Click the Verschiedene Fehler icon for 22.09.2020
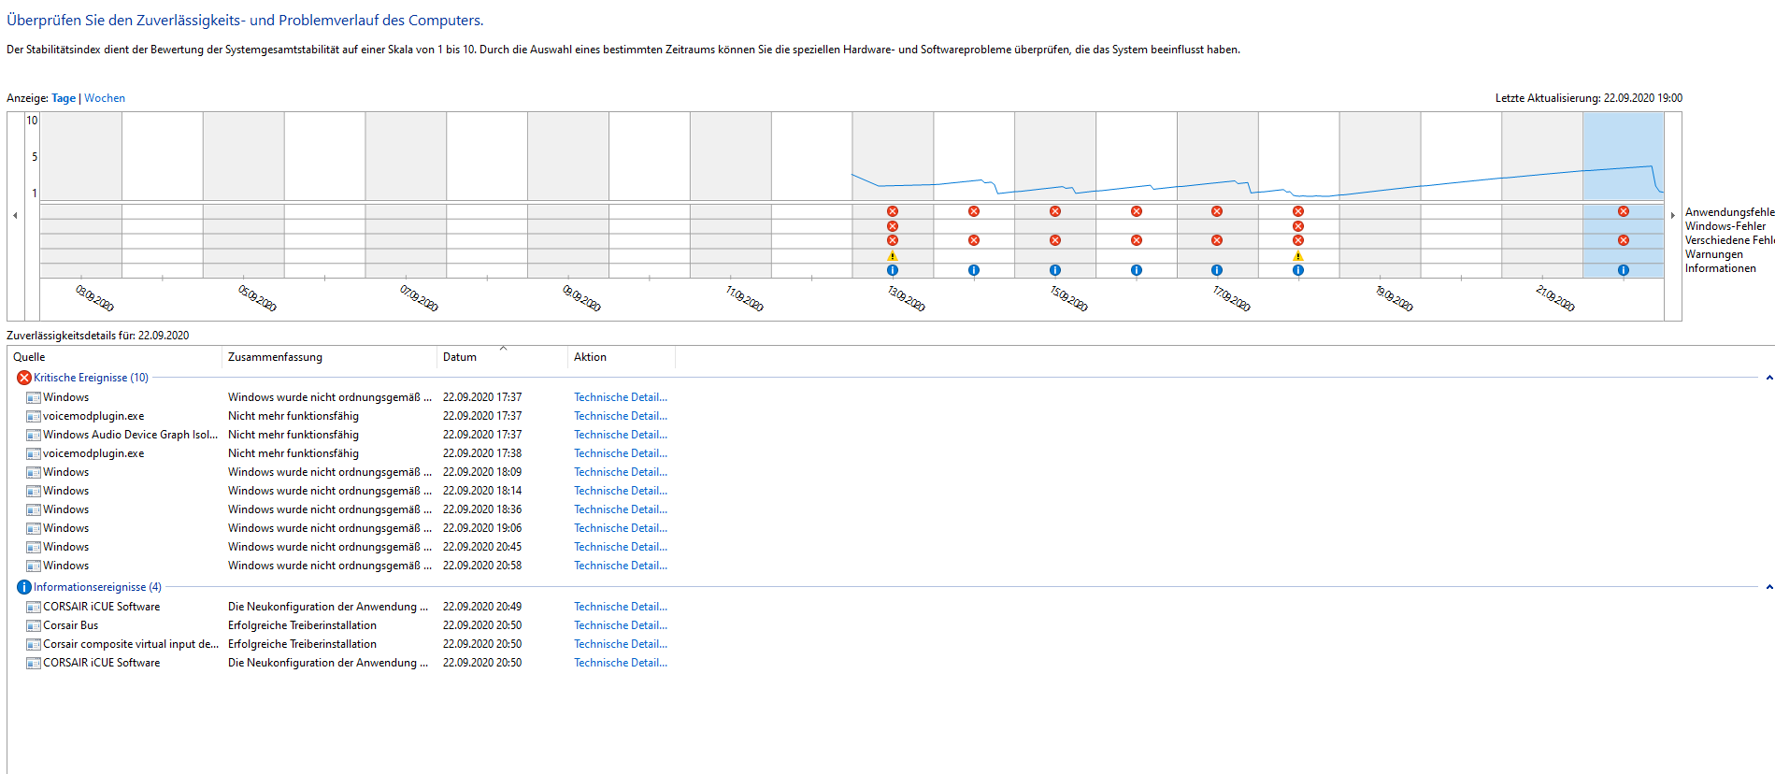Image resolution: width=1775 pixels, height=774 pixels. [1624, 240]
